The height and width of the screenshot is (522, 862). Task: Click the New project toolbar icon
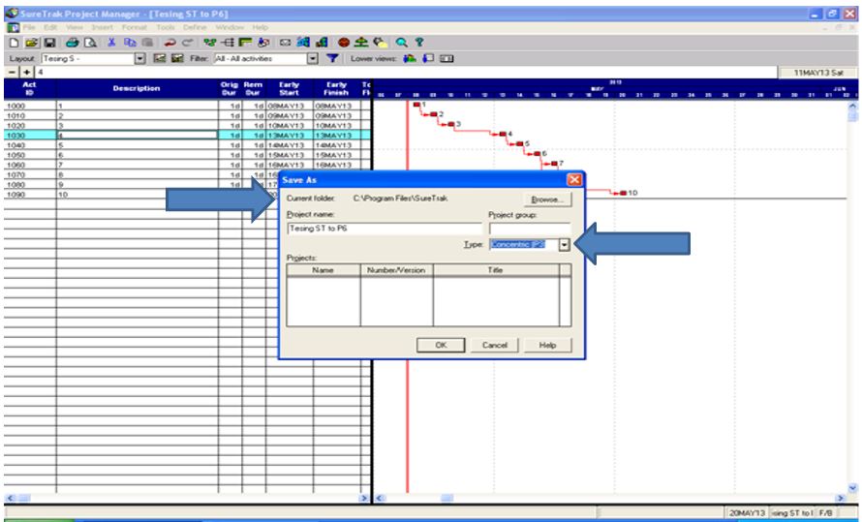(x=10, y=44)
